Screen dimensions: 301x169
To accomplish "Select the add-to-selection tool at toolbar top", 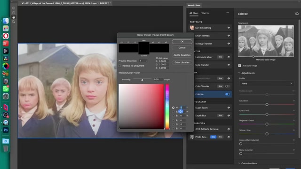I will click(x=14, y=8).
